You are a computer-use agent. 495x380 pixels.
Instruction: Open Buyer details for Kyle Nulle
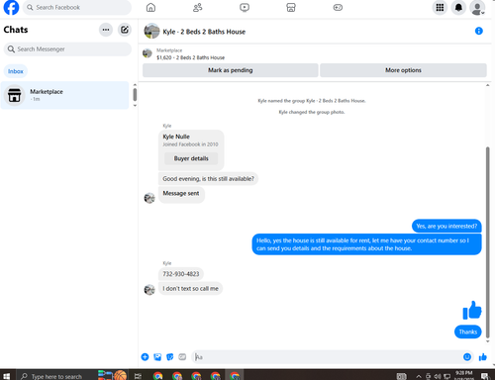pyautogui.click(x=191, y=158)
